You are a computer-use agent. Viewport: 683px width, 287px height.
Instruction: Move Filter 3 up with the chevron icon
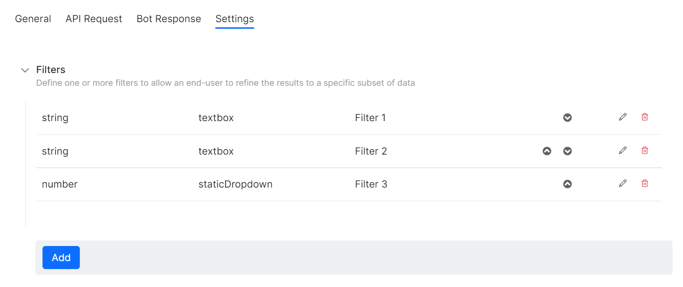[567, 184]
